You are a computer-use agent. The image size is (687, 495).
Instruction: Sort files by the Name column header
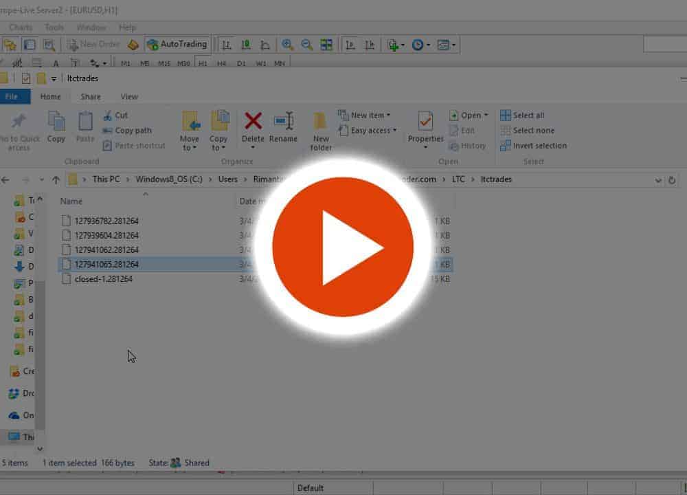coord(71,201)
